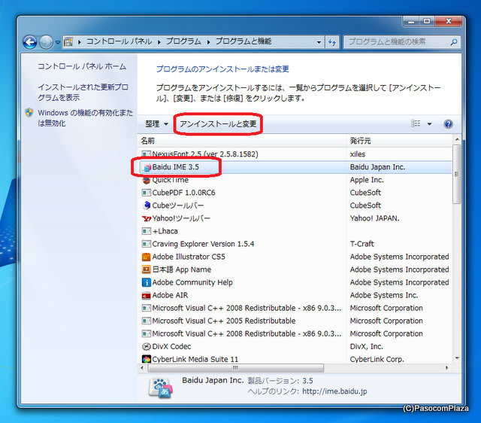Screen dimensions: 481x423
Task: Click the vertical scrollbar down arrow
Action: pos(457,358)
